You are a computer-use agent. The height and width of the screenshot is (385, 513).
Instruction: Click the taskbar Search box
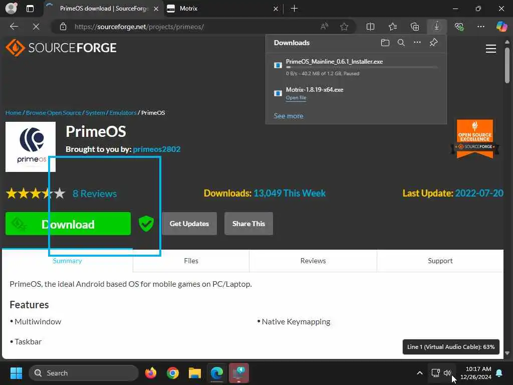[84, 373]
